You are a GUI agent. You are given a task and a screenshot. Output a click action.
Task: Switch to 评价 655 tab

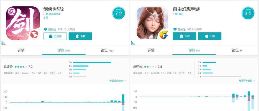pos(194,50)
